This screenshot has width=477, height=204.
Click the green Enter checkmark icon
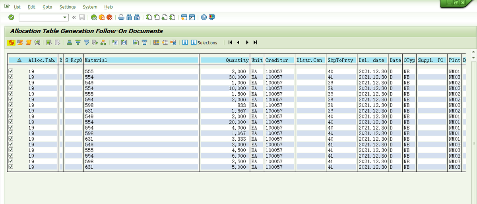coord(11,17)
